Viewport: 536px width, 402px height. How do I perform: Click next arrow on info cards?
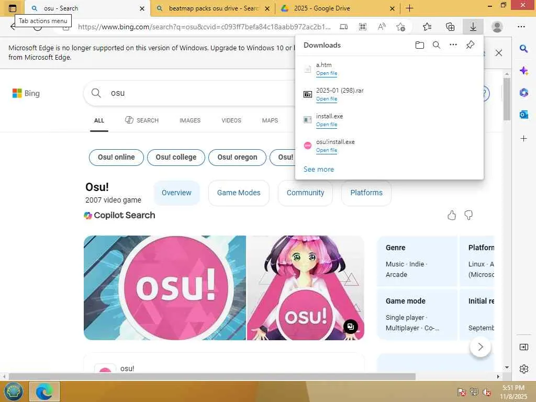tap(481, 347)
